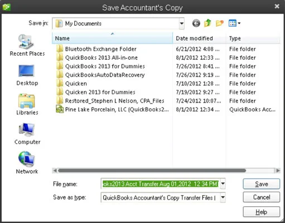This screenshot has height=223, width=285.
Task: Click inside the File name field
Action: pyautogui.click(x=161, y=184)
